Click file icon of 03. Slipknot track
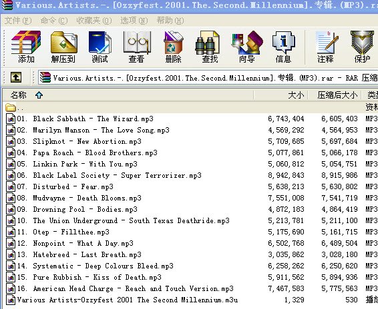This screenshot has width=378, height=309. click(x=11, y=141)
